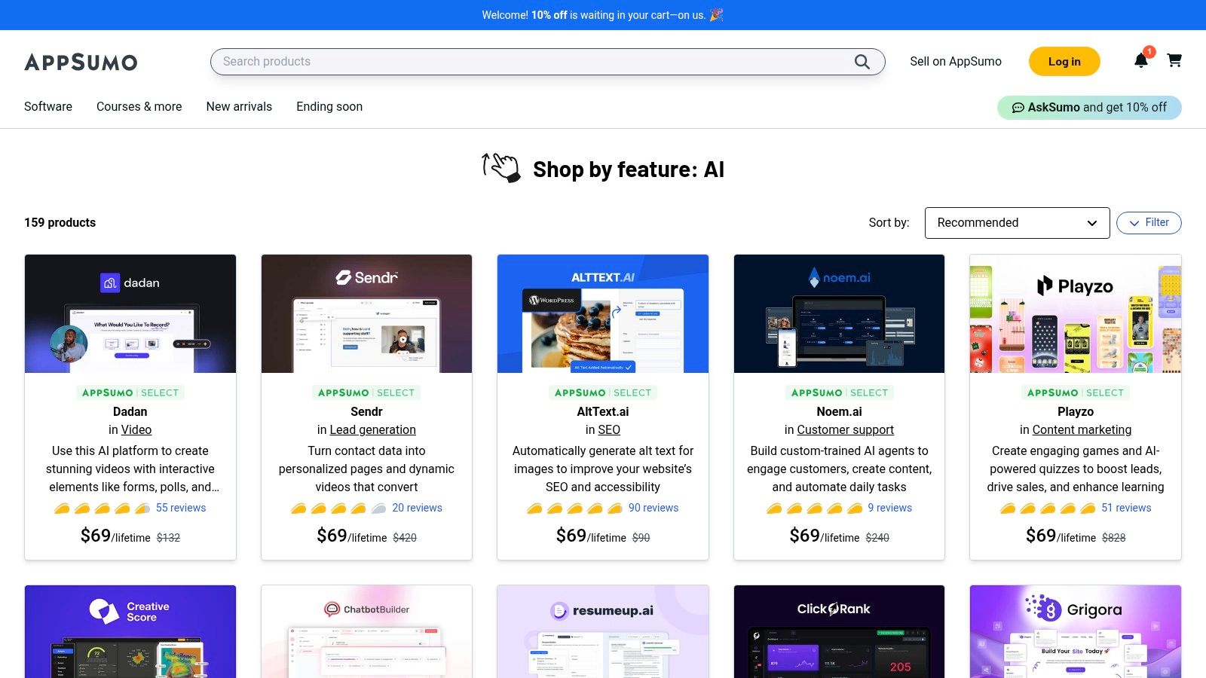Click the AppSumo Select badge on Sendr
The width and height of the screenshot is (1206, 678).
(x=366, y=392)
